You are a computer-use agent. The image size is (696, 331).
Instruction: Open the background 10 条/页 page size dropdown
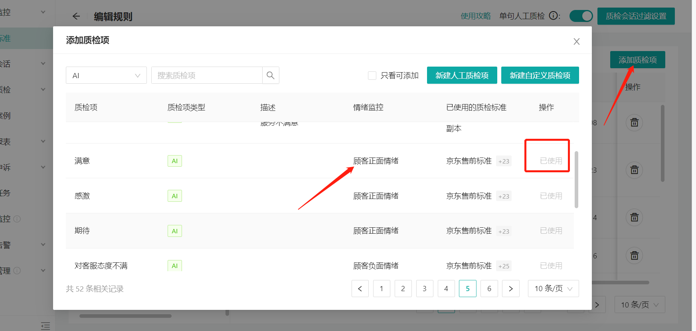coord(639,305)
